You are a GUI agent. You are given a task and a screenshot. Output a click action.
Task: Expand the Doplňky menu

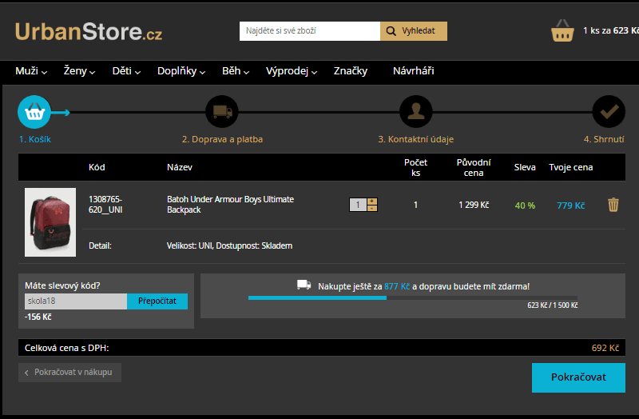click(181, 71)
